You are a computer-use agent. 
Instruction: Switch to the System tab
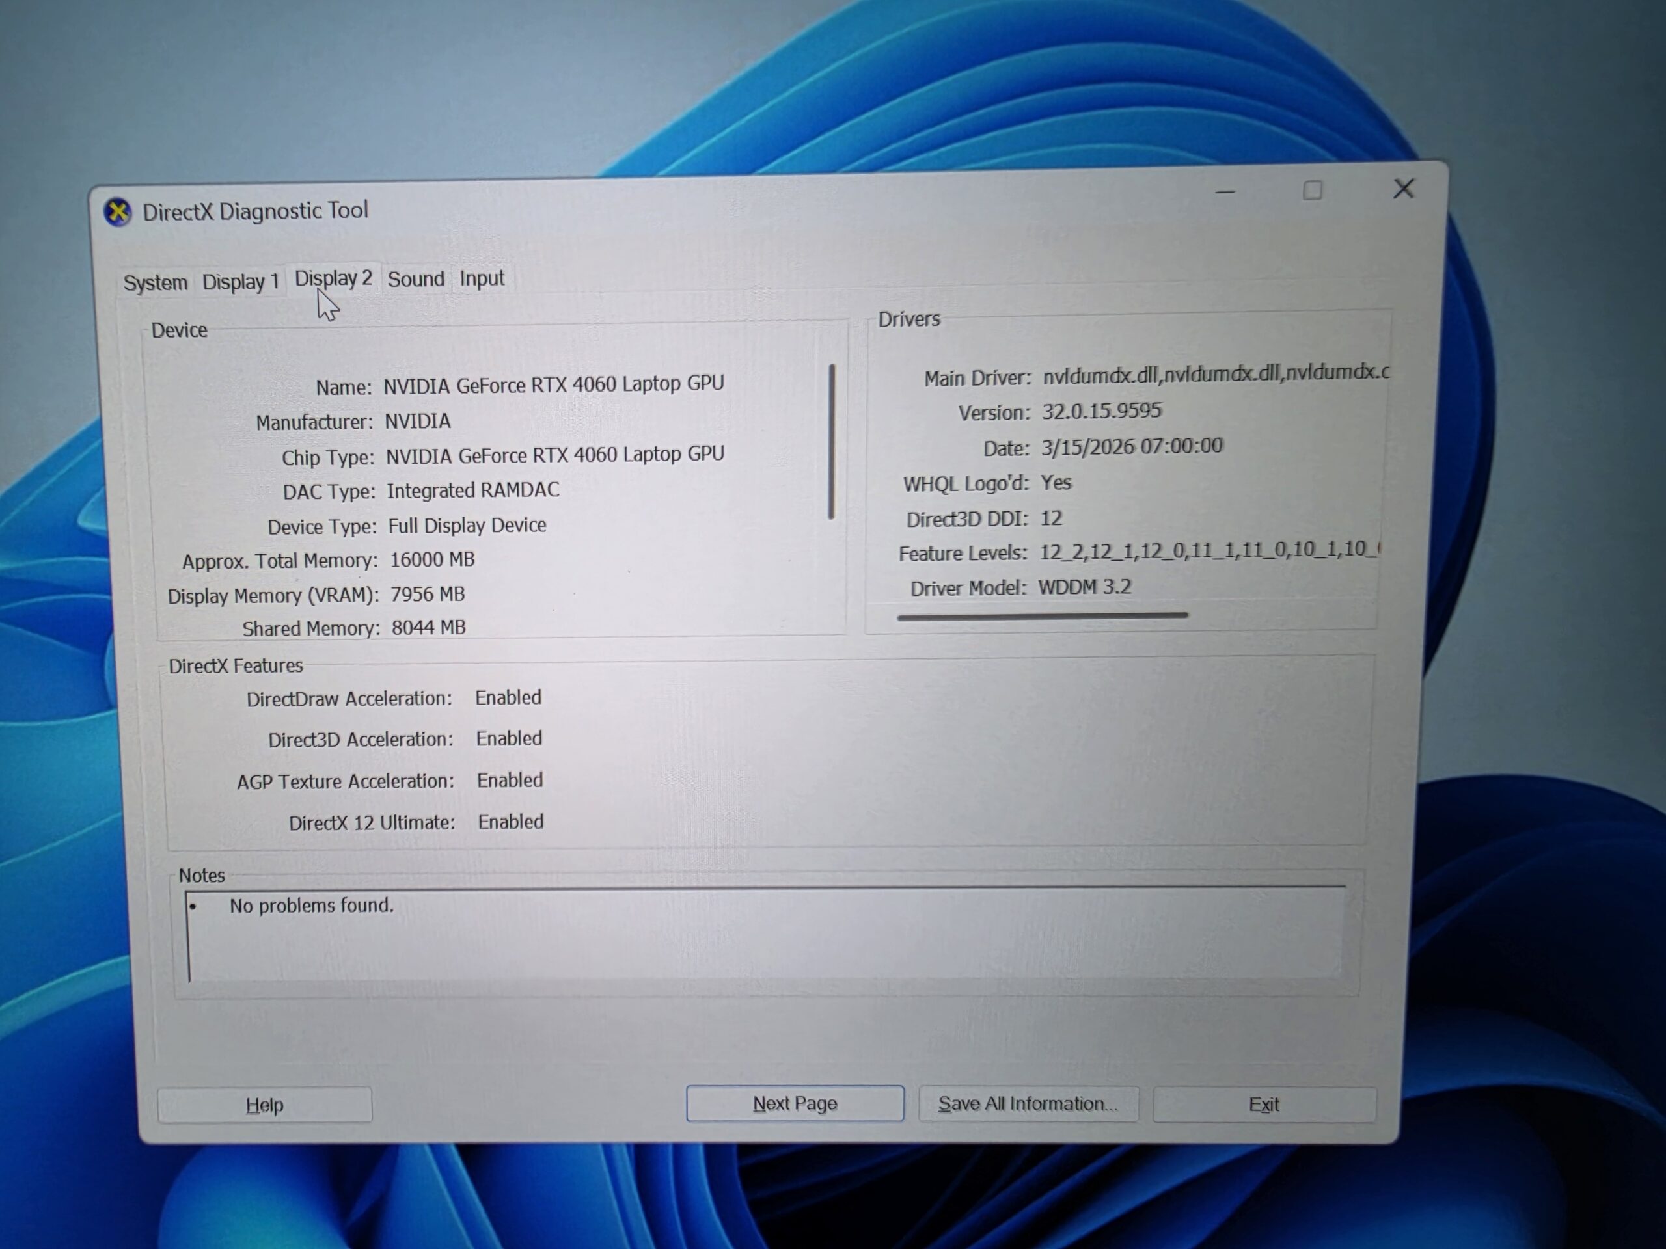coord(155,282)
